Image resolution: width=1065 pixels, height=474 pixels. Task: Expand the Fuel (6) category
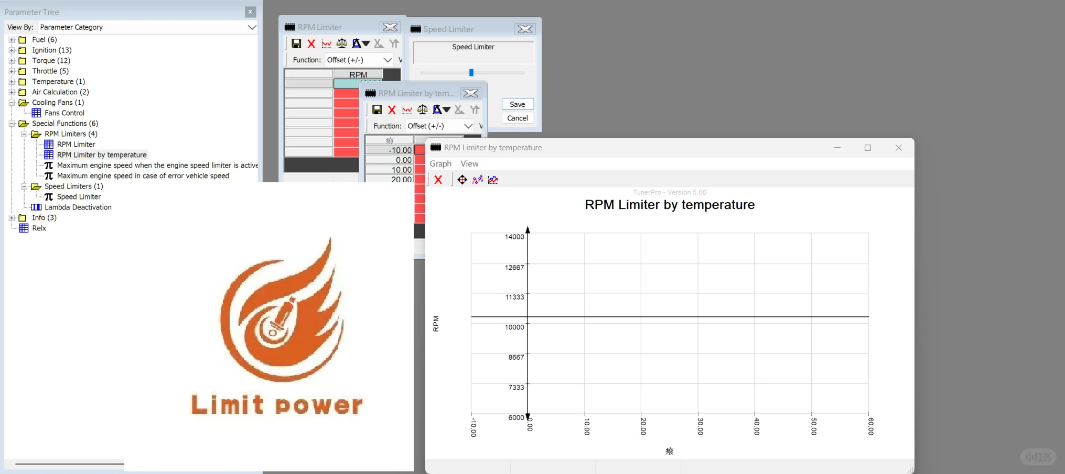(12, 39)
